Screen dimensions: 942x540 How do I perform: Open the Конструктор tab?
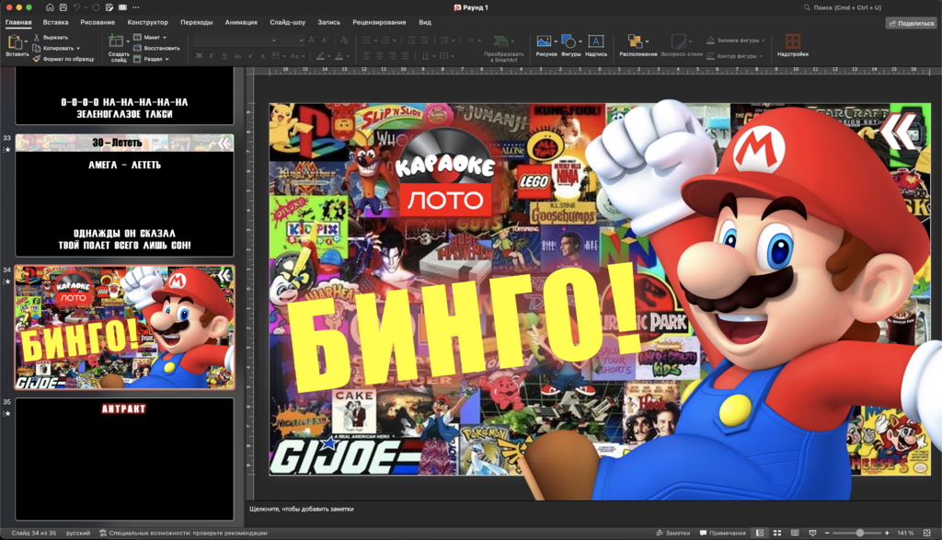coord(148,22)
